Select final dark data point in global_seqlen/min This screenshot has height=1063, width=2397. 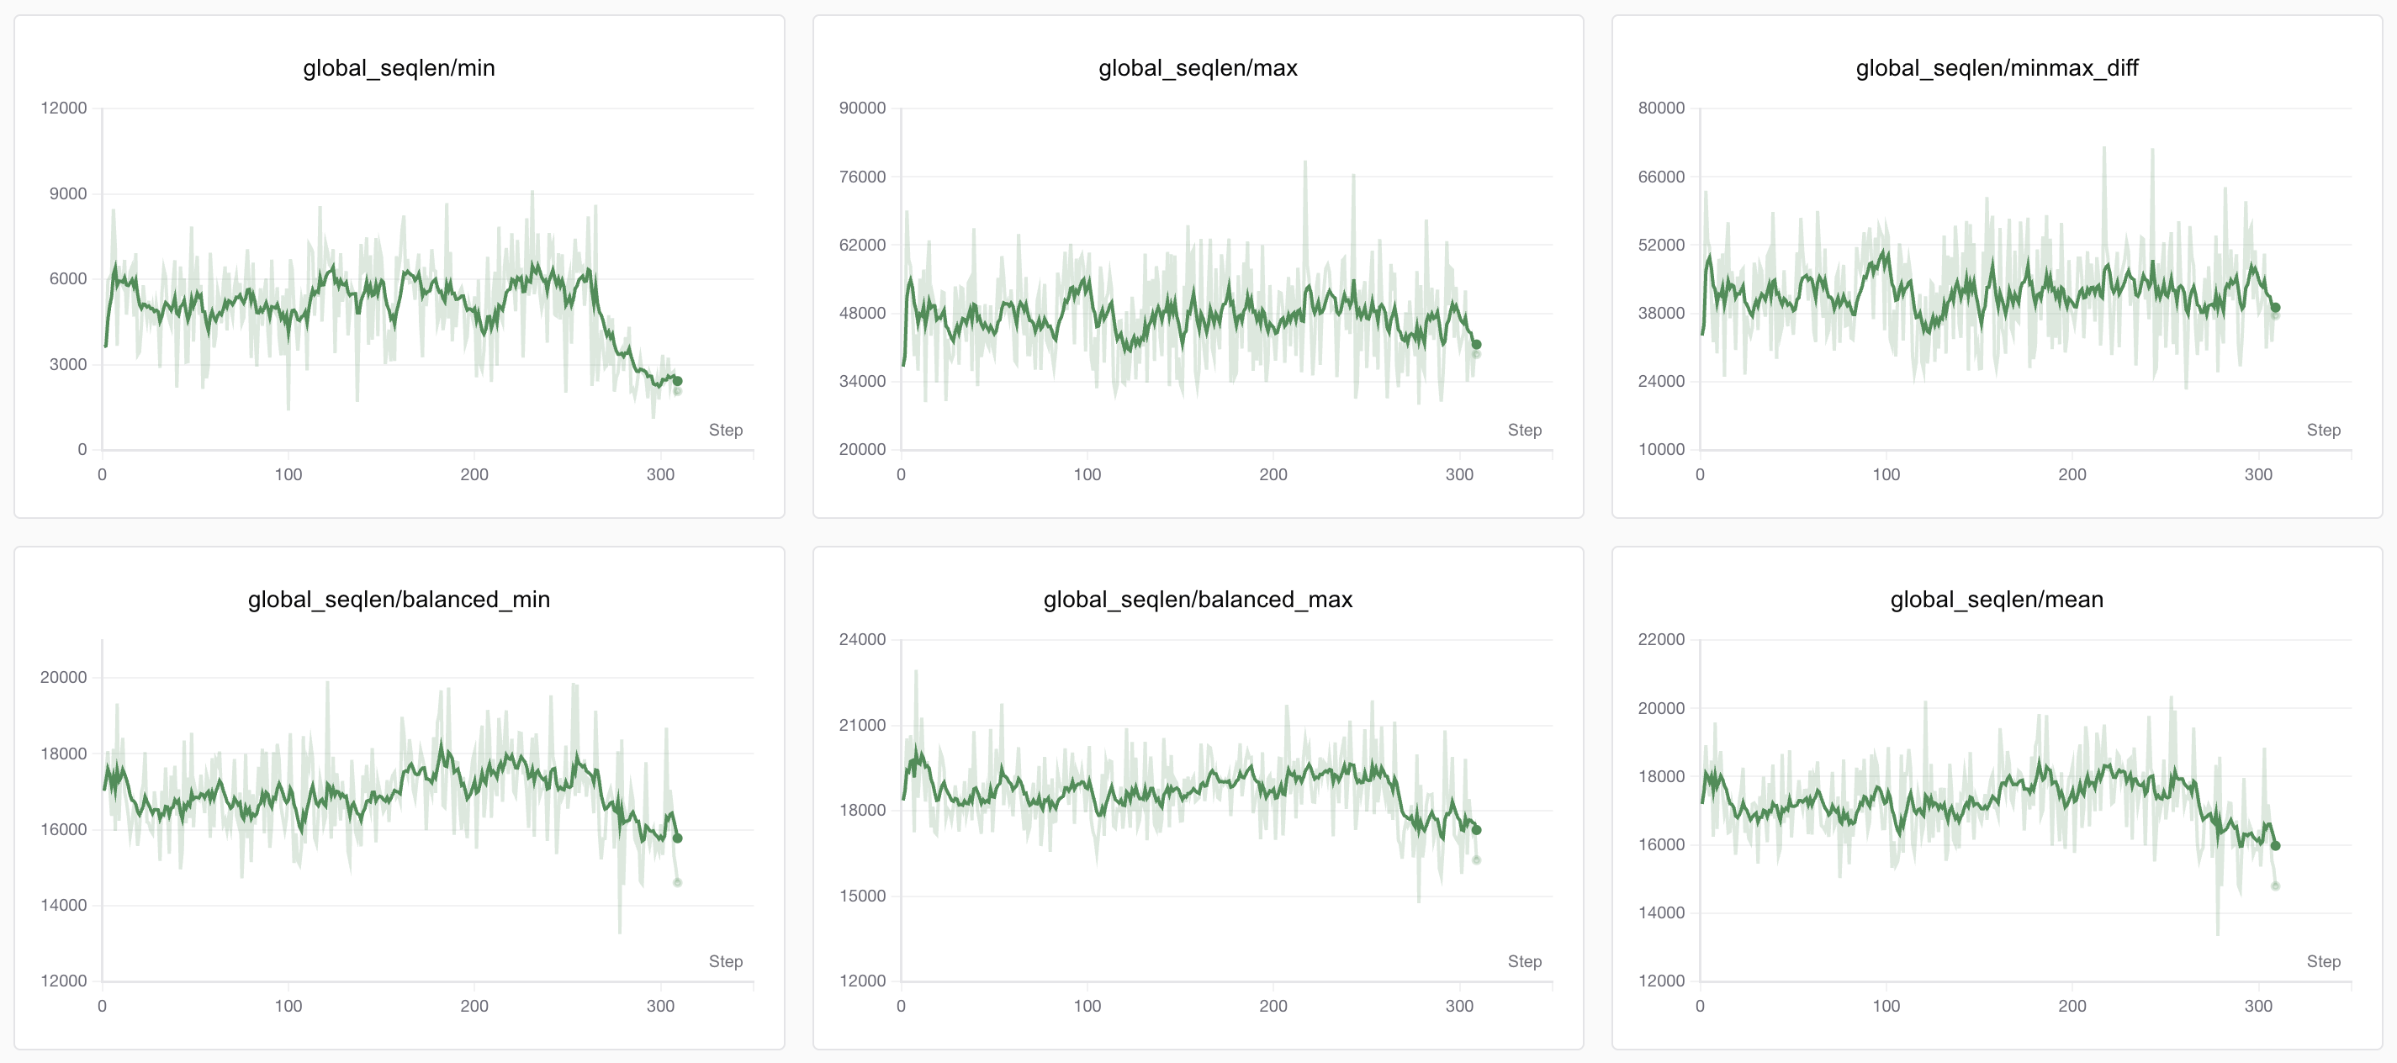pyautogui.click(x=677, y=381)
